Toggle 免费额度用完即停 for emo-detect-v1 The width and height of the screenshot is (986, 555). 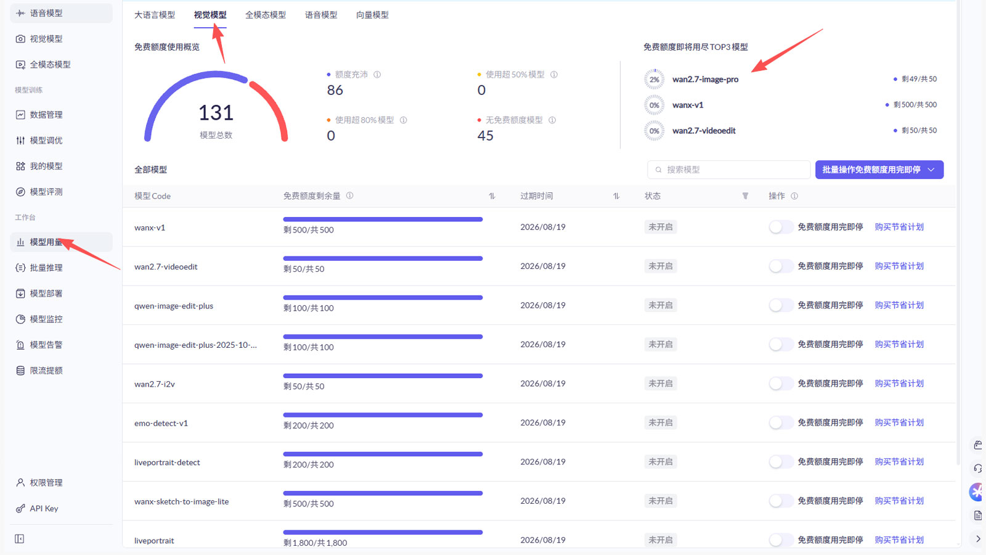click(x=781, y=422)
